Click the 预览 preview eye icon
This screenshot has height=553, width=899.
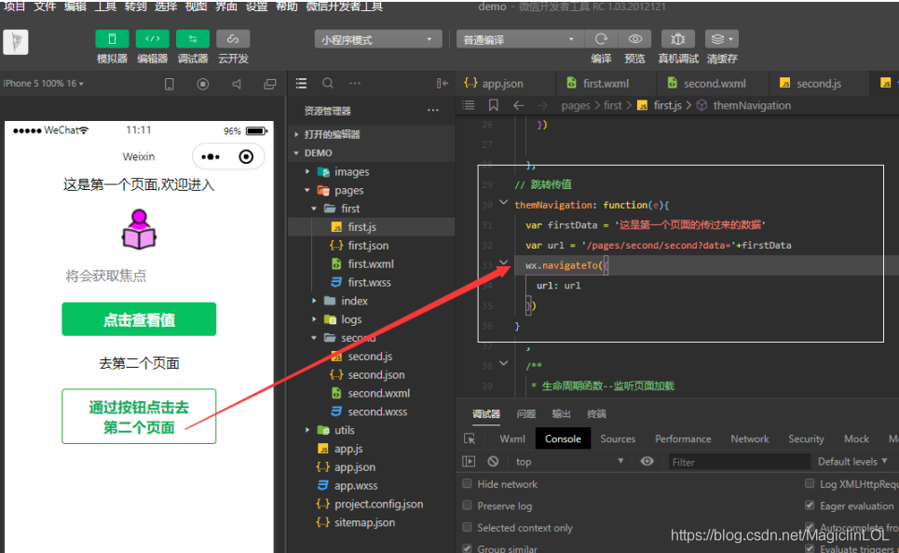(x=634, y=39)
